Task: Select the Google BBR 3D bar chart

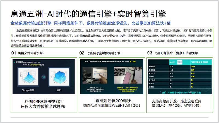Action: pyautogui.click(x=28, y=77)
